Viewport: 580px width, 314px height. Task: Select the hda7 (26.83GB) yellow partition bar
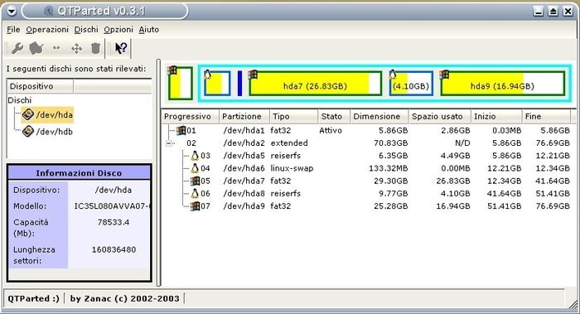(315, 84)
